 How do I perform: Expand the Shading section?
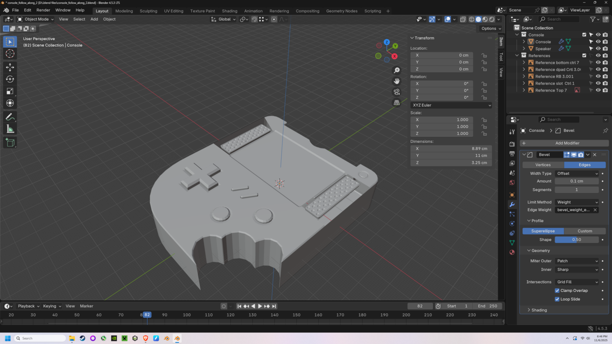539,310
